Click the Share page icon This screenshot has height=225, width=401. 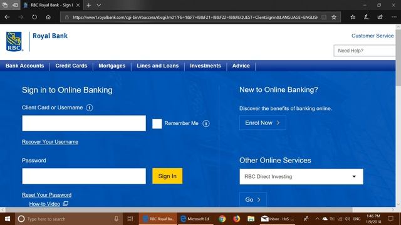click(x=380, y=17)
